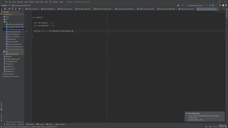The image size is (228, 128).
Task: Open the Build menu
Action: pyautogui.click(x=37, y=2)
